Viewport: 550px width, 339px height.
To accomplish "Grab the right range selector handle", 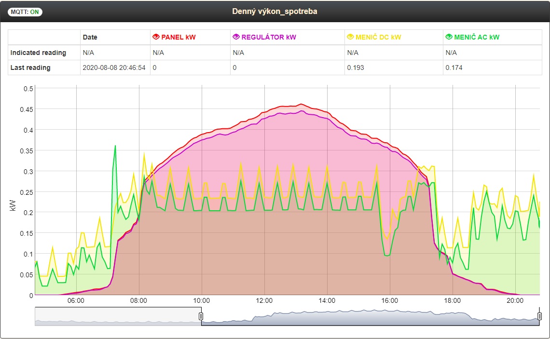I will coord(539,316).
